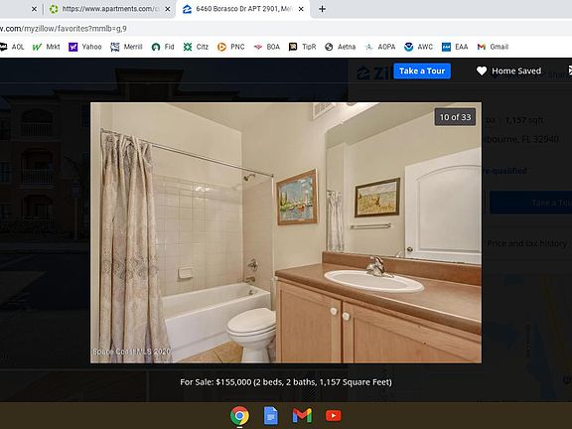Open the Merrill bookmark
The height and width of the screenshot is (429, 572).
pos(126,47)
